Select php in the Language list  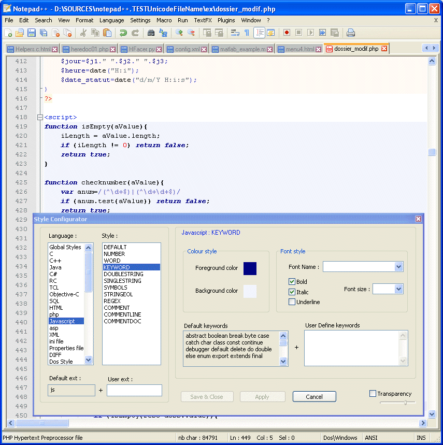tap(54, 314)
